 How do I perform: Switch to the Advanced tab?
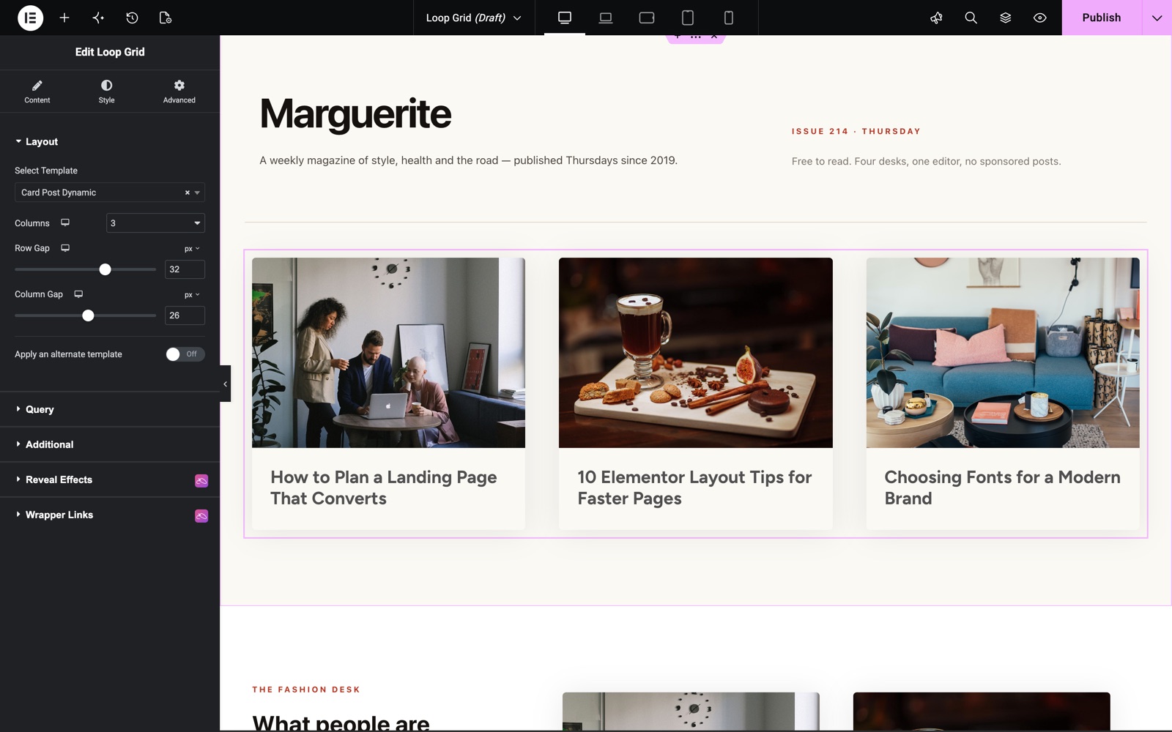pos(179,91)
